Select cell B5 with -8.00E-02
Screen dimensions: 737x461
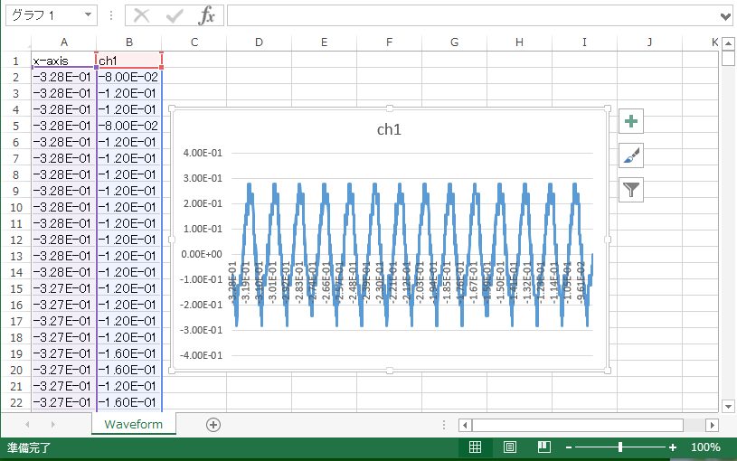click(x=128, y=126)
